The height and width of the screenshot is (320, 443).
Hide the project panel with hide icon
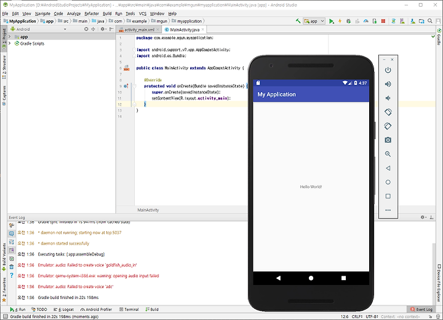(111, 29)
